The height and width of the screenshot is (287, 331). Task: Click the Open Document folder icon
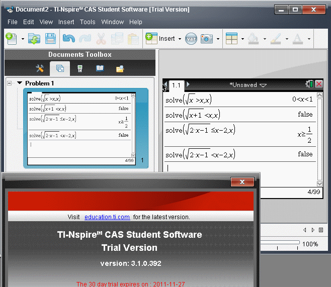(34, 39)
